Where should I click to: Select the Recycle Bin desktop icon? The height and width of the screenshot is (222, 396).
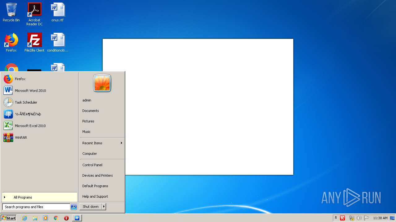pyautogui.click(x=11, y=13)
